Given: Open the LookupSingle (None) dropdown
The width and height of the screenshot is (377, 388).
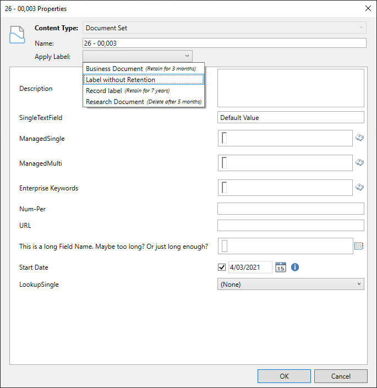Looking at the screenshot, I should pos(291,284).
